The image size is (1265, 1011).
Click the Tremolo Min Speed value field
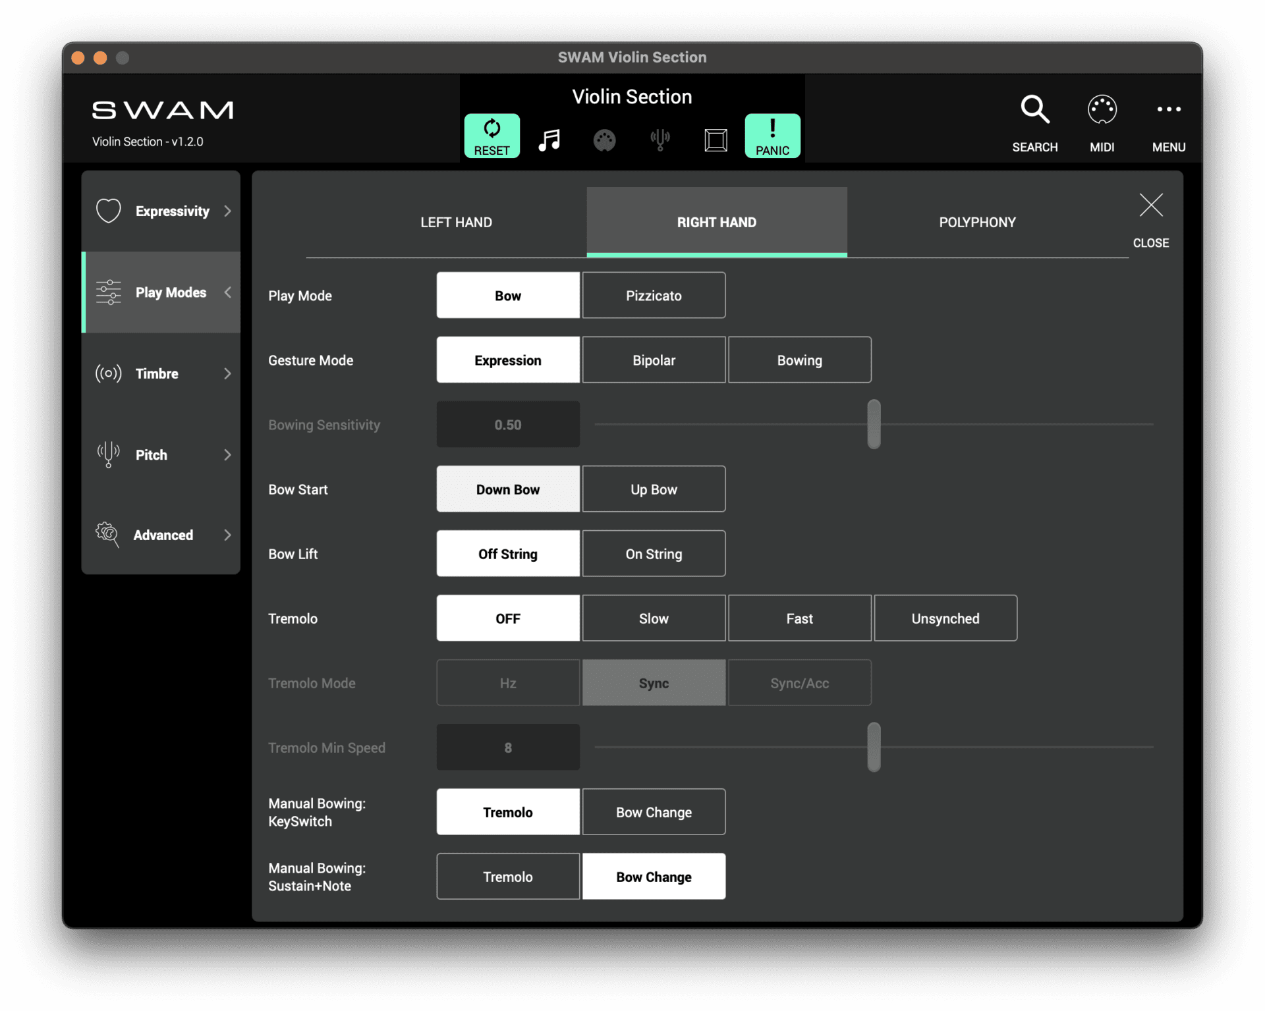(507, 747)
